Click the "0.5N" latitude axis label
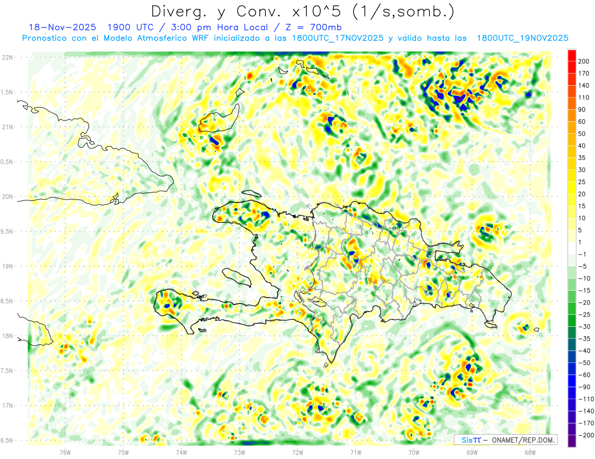This screenshot has height=459, width=595. 7,162
